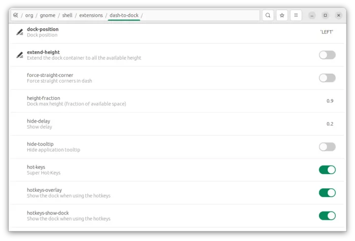Open the dock-position key showing 'LEFT'
The image size is (355, 241).
(177, 32)
